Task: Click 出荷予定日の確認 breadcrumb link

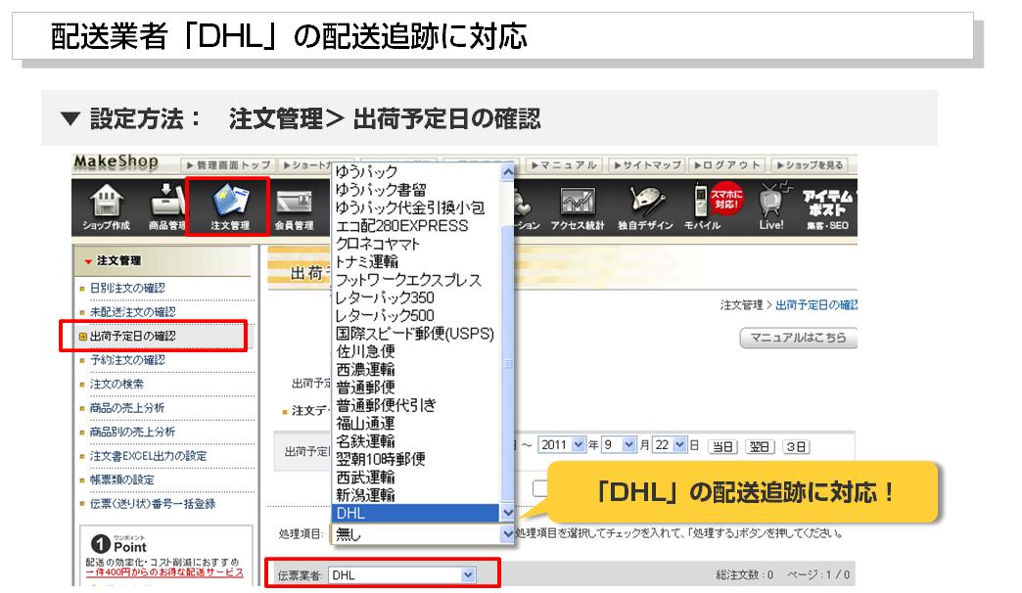Action: pyautogui.click(x=816, y=305)
